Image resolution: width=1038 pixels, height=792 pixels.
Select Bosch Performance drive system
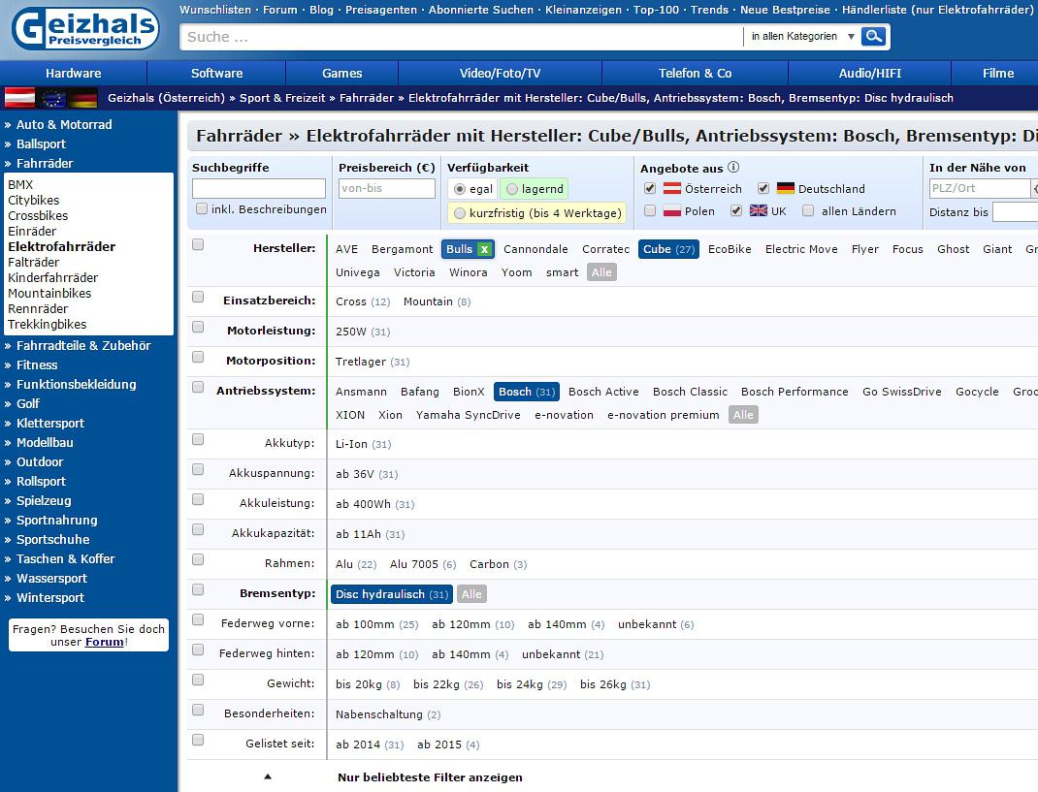pyautogui.click(x=795, y=392)
